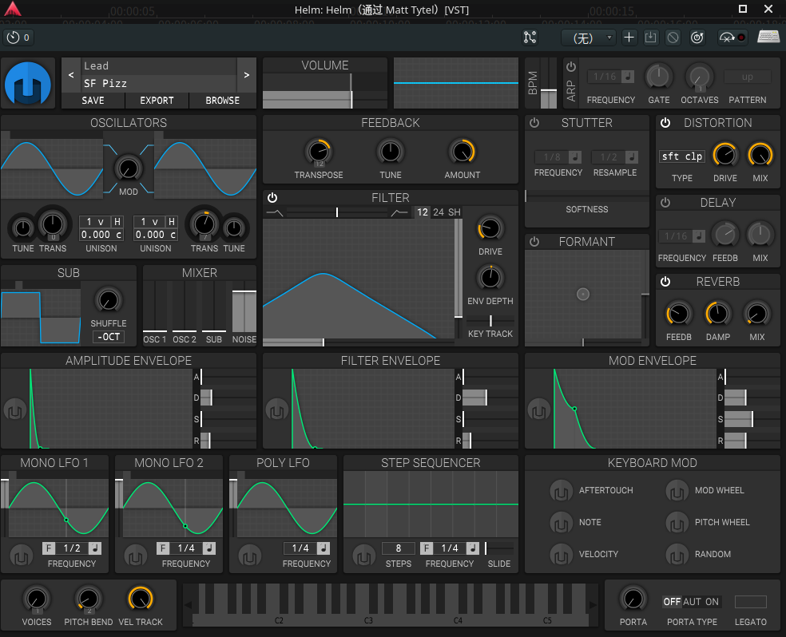Click the Lead patch category name
The image size is (786, 637).
click(96, 65)
